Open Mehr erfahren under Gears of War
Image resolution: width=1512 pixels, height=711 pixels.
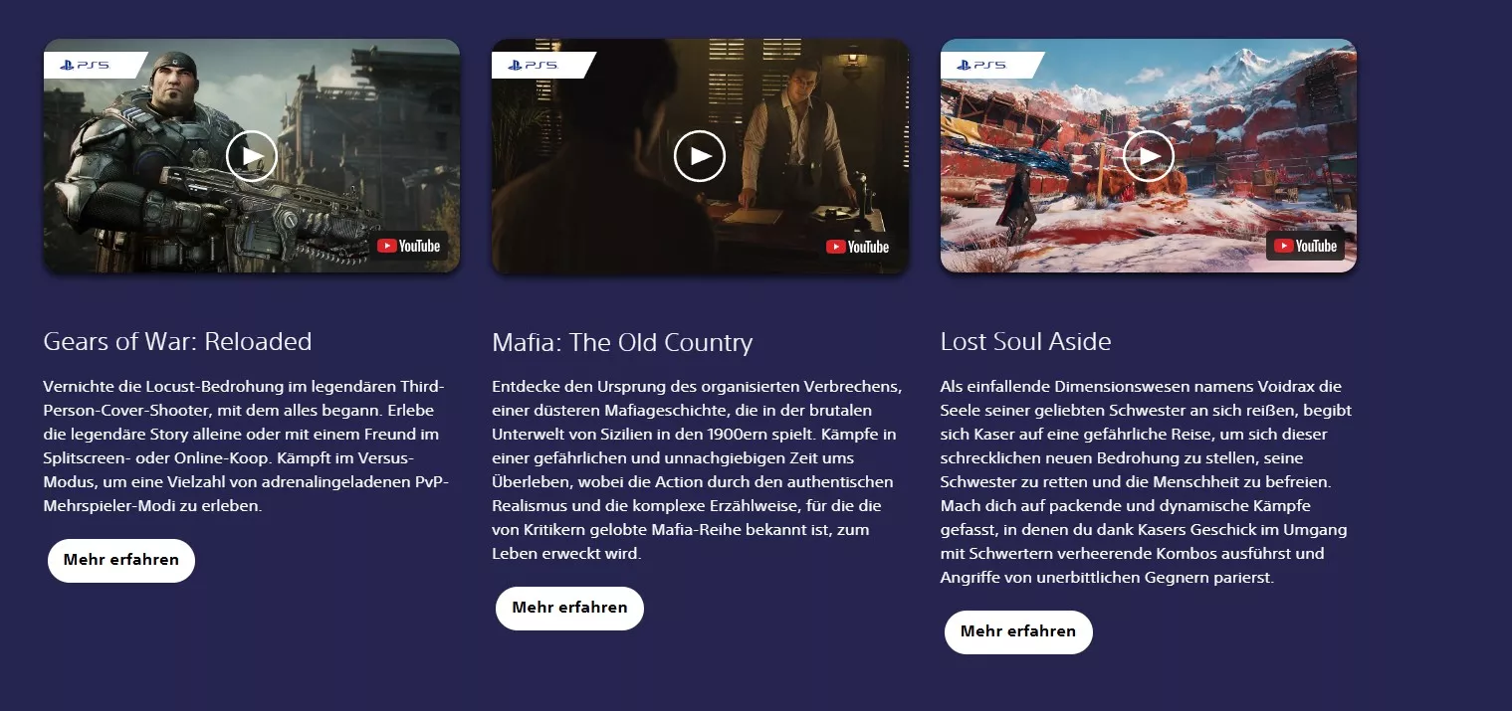pyautogui.click(x=121, y=560)
